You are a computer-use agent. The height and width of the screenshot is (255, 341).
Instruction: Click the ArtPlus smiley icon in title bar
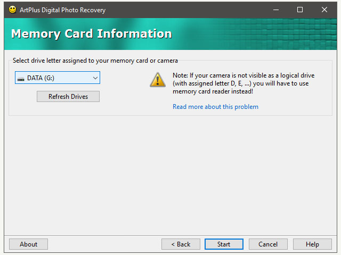[x=12, y=10]
